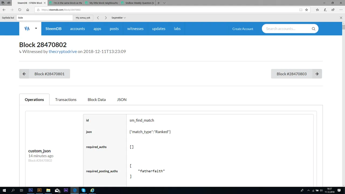The image size is (345, 194).
Task: Click the Edge forward navigation arrow
Action: click(x=12, y=10)
